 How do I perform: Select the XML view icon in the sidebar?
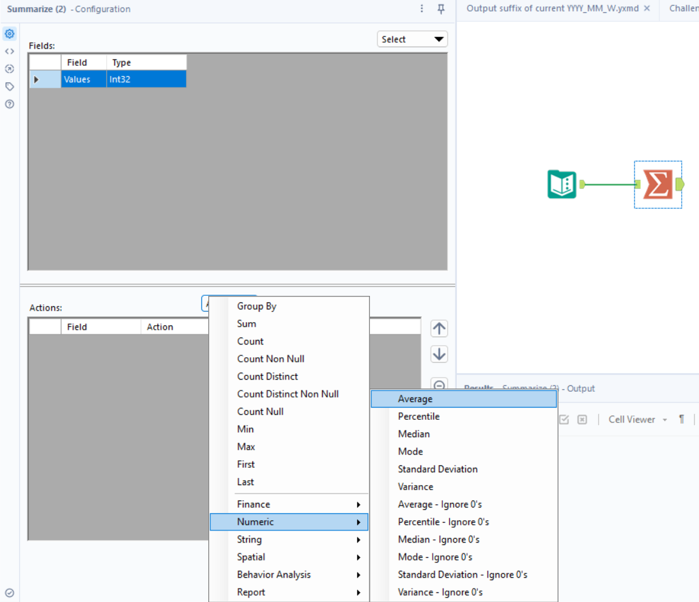[8, 51]
